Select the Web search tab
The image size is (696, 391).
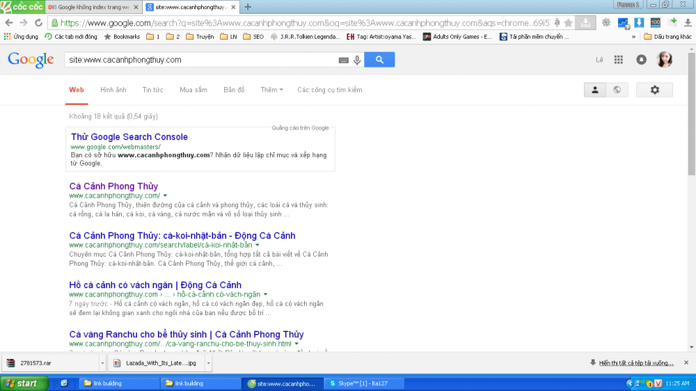click(x=77, y=90)
